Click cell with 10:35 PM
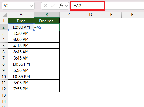 coord(21,77)
